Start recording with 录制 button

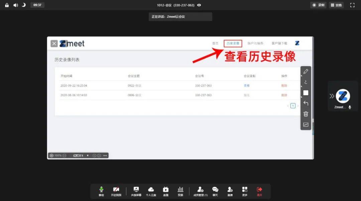coord(319,5)
